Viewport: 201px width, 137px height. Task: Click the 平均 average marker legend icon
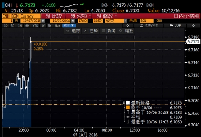[128, 117]
